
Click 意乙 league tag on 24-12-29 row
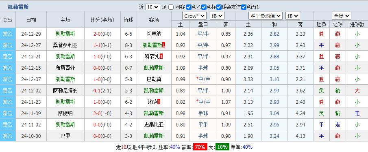point(7,34)
